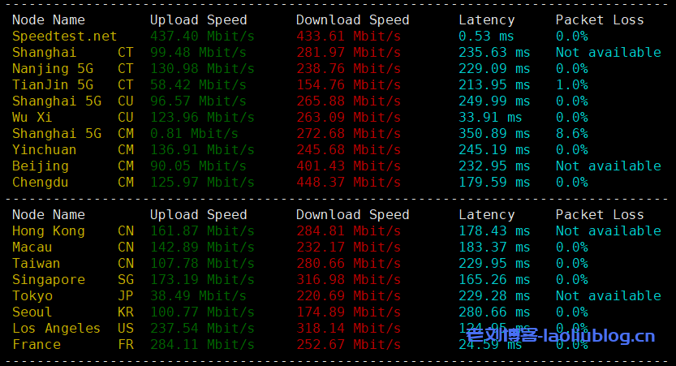Select the 8.6% packet loss value
This screenshot has height=366, width=676.
coord(571,134)
